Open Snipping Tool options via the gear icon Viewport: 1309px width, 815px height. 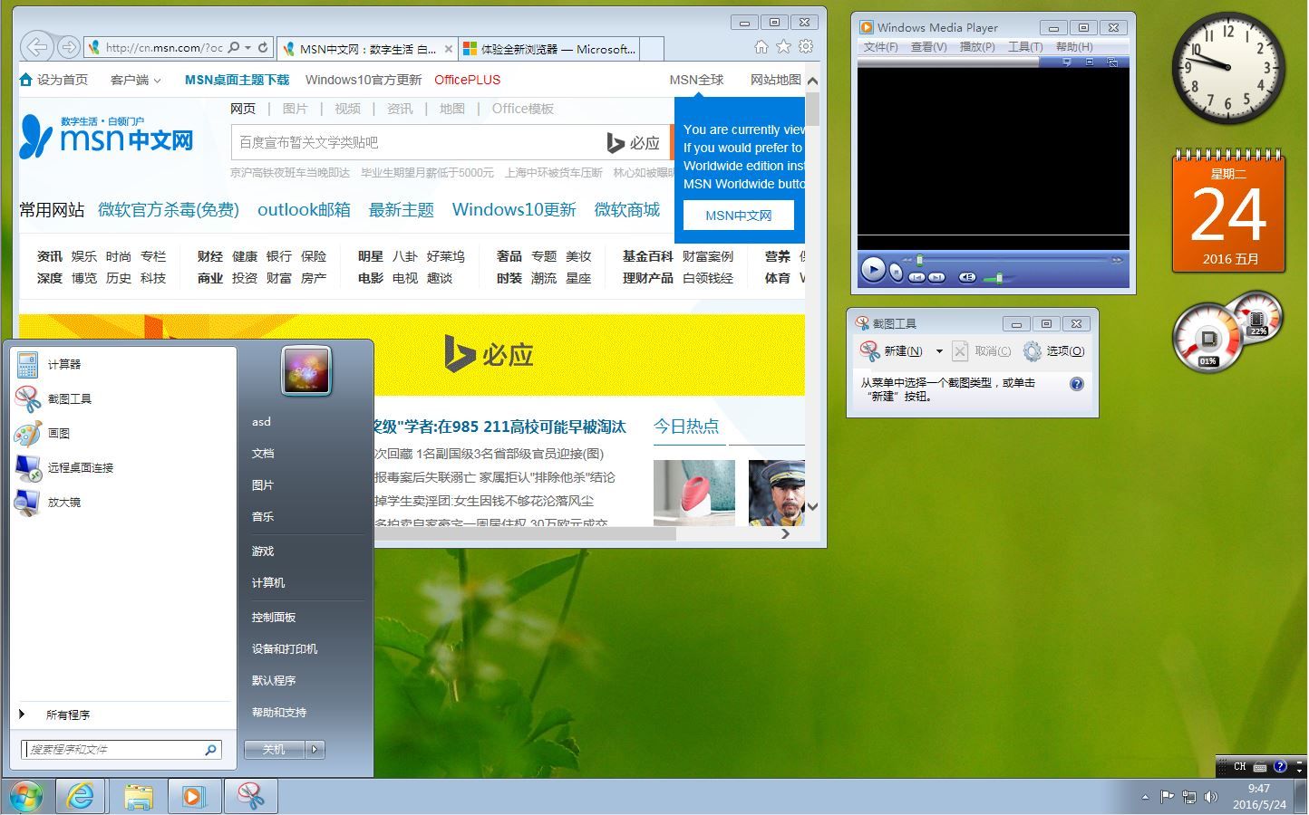pos(1033,351)
